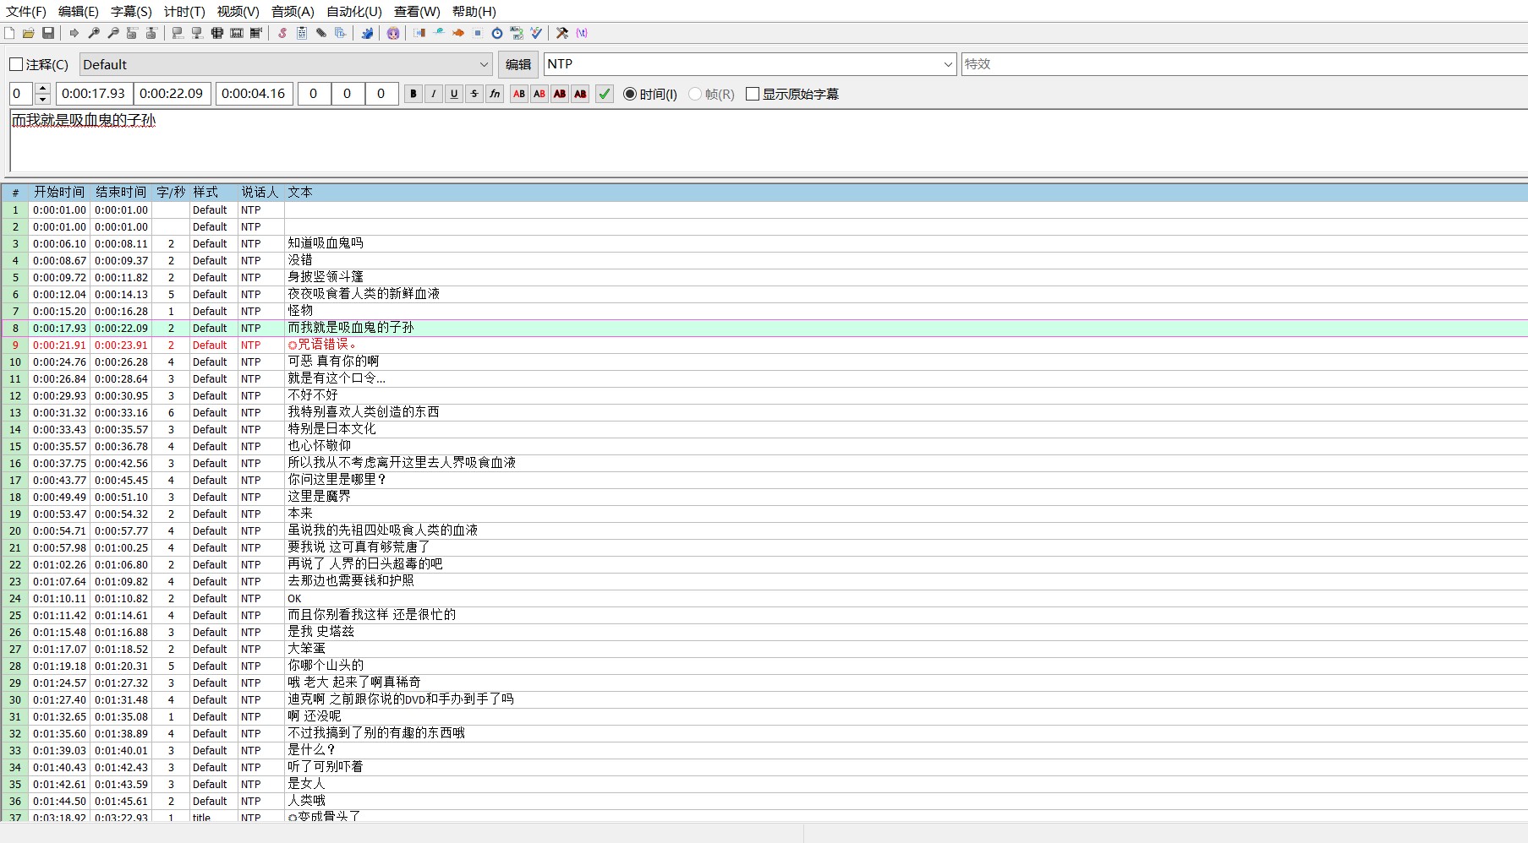Set secondary color with second AB button
The height and width of the screenshot is (843, 1528).
(x=539, y=94)
